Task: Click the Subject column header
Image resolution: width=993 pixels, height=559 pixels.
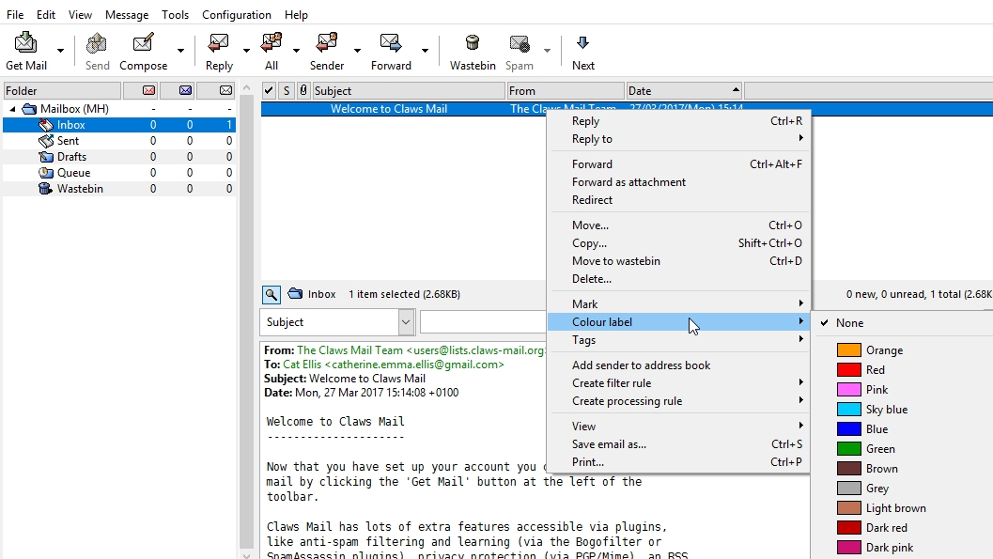Action: [409, 90]
